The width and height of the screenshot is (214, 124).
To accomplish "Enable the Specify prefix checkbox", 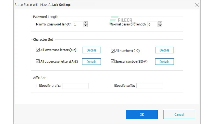I will (38, 86).
